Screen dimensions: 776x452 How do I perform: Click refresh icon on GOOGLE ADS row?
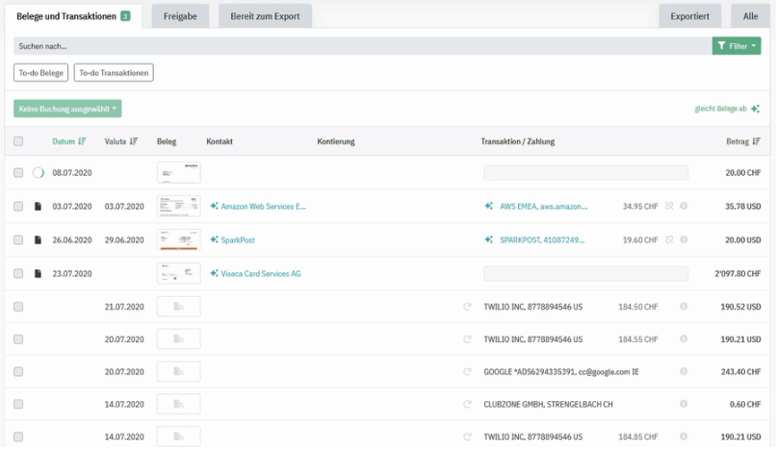pyautogui.click(x=467, y=372)
